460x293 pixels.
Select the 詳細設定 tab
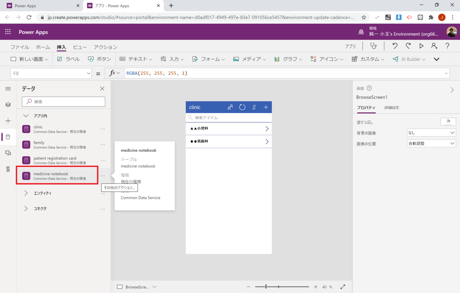[x=392, y=108]
